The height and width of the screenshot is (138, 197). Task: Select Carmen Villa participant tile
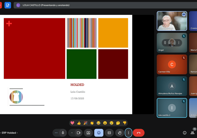172,64
